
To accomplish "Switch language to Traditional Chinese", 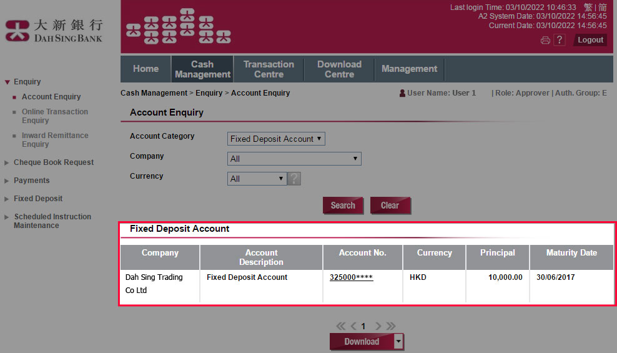I will [x=588, y=7].
